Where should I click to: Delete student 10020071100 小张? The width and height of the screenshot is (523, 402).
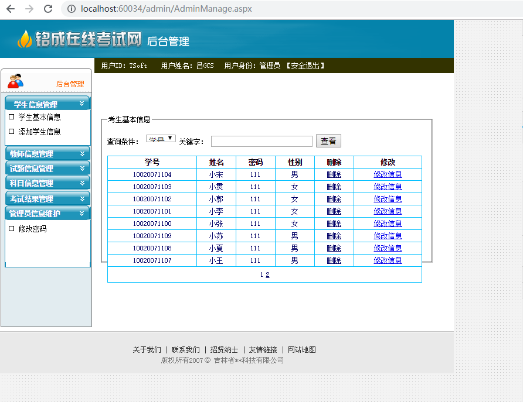334,224
